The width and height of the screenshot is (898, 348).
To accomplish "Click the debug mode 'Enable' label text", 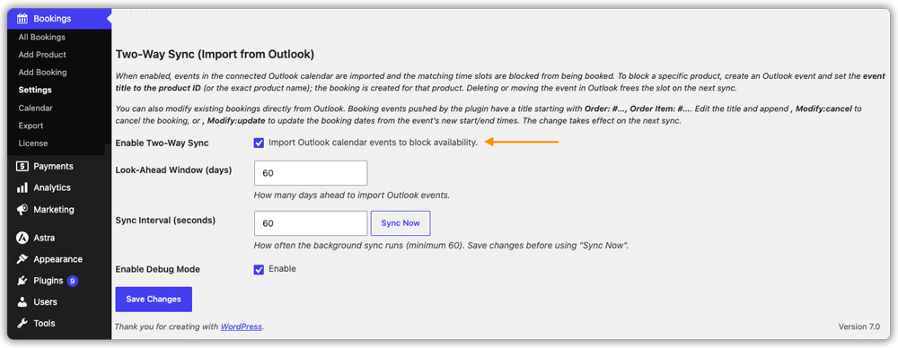I will pyautogui.click(x=282, y=268).
